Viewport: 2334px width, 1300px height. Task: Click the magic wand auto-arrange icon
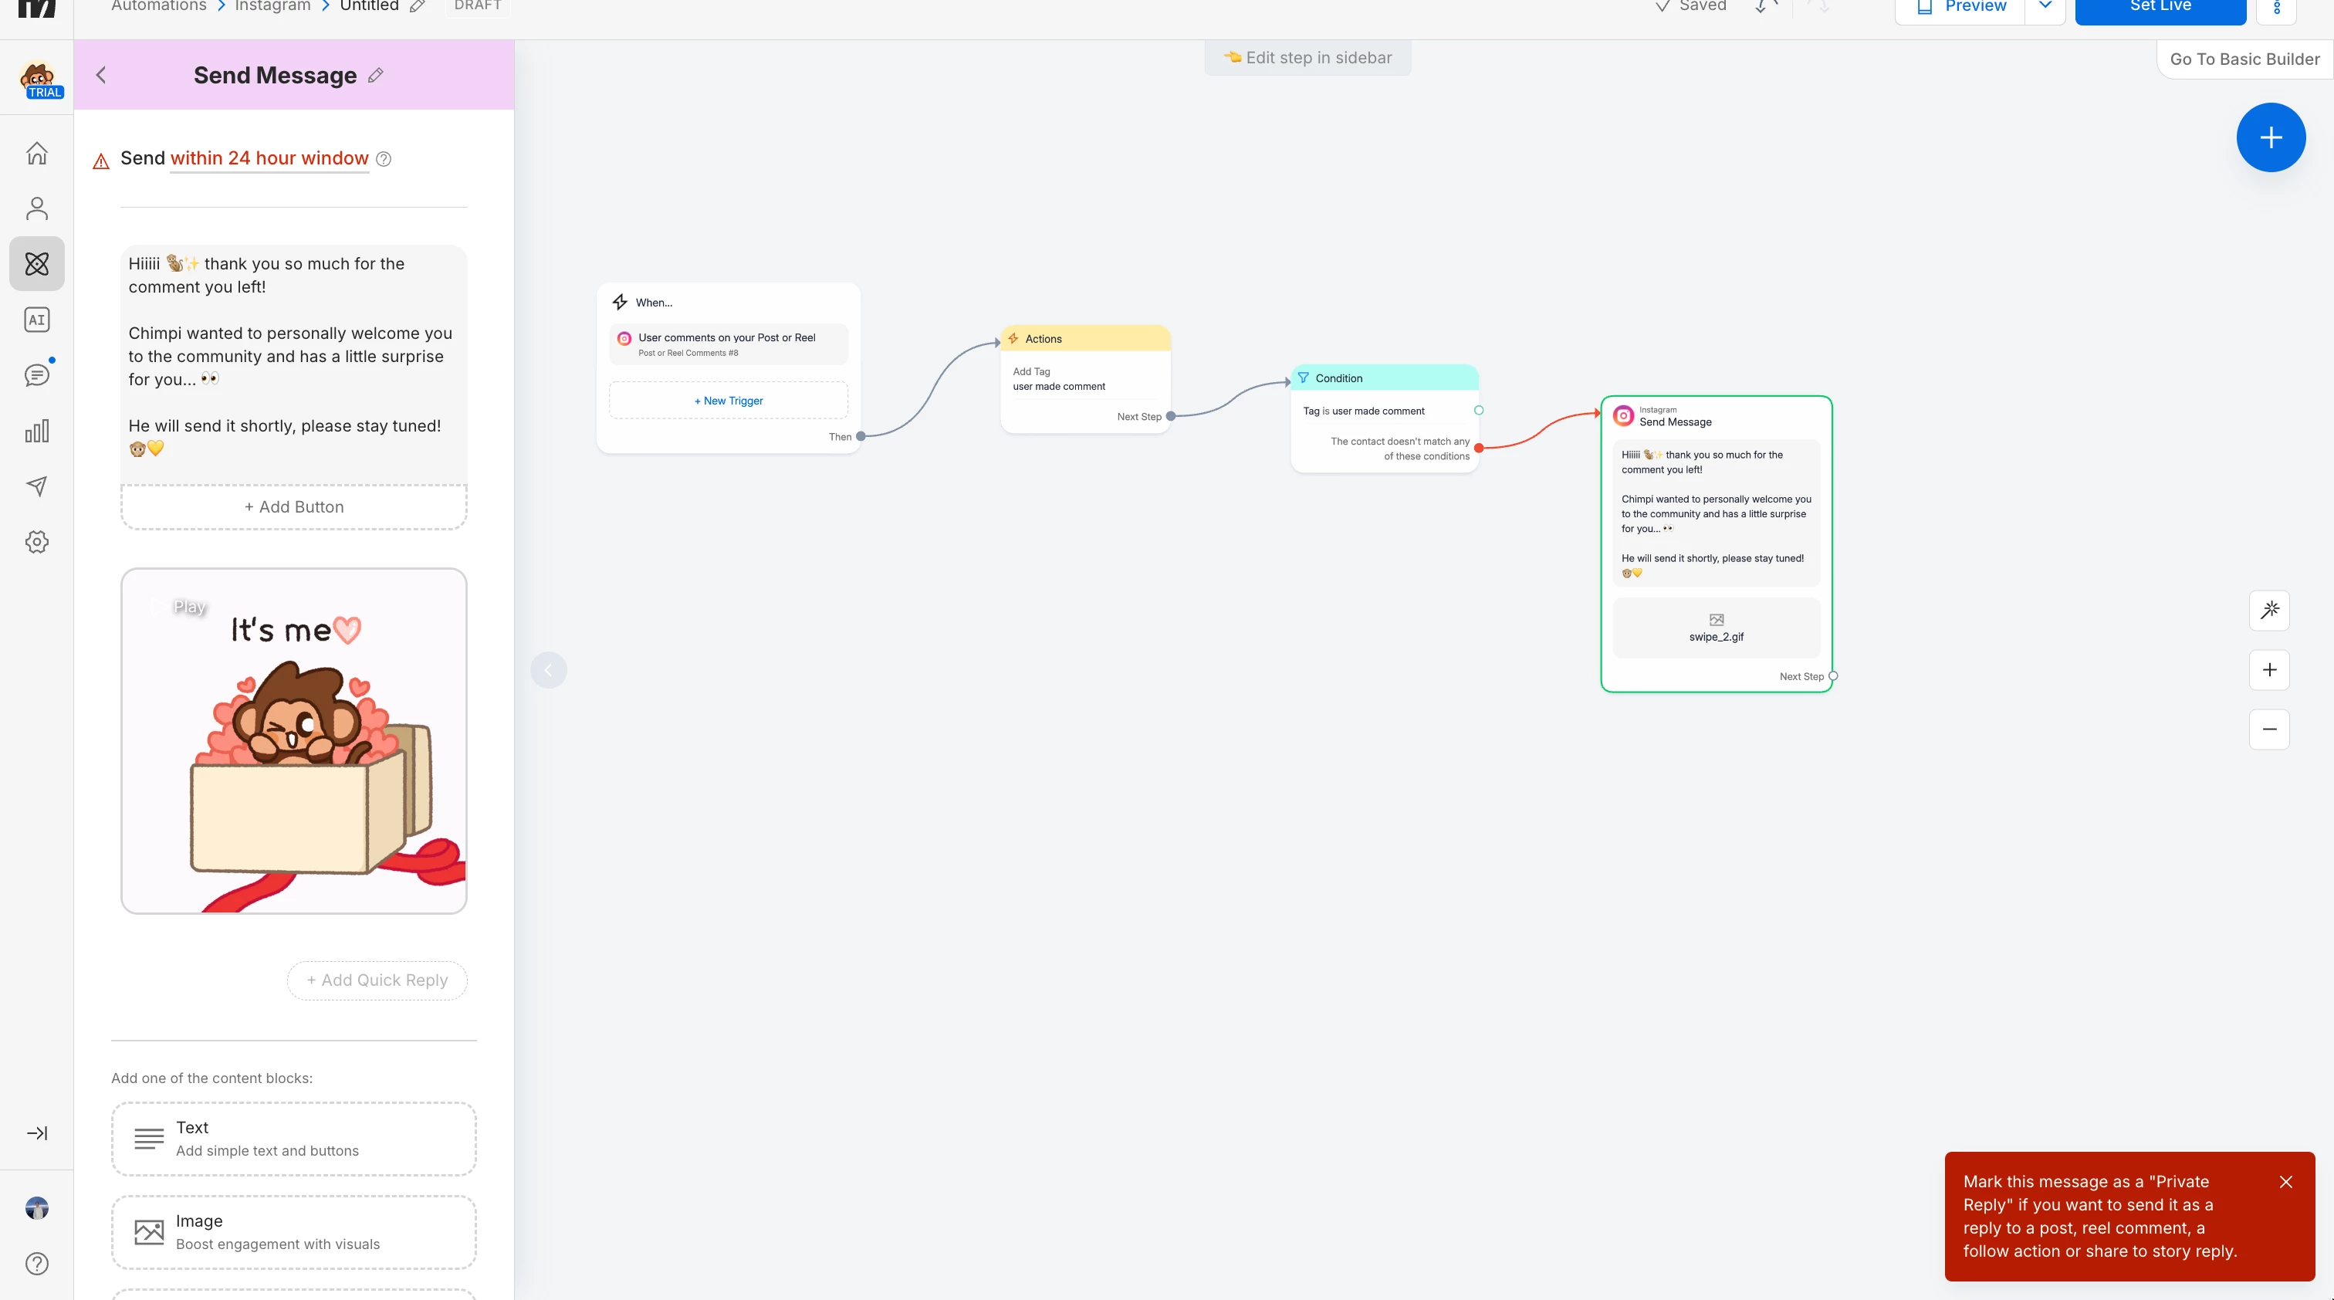coord(2268,610)
